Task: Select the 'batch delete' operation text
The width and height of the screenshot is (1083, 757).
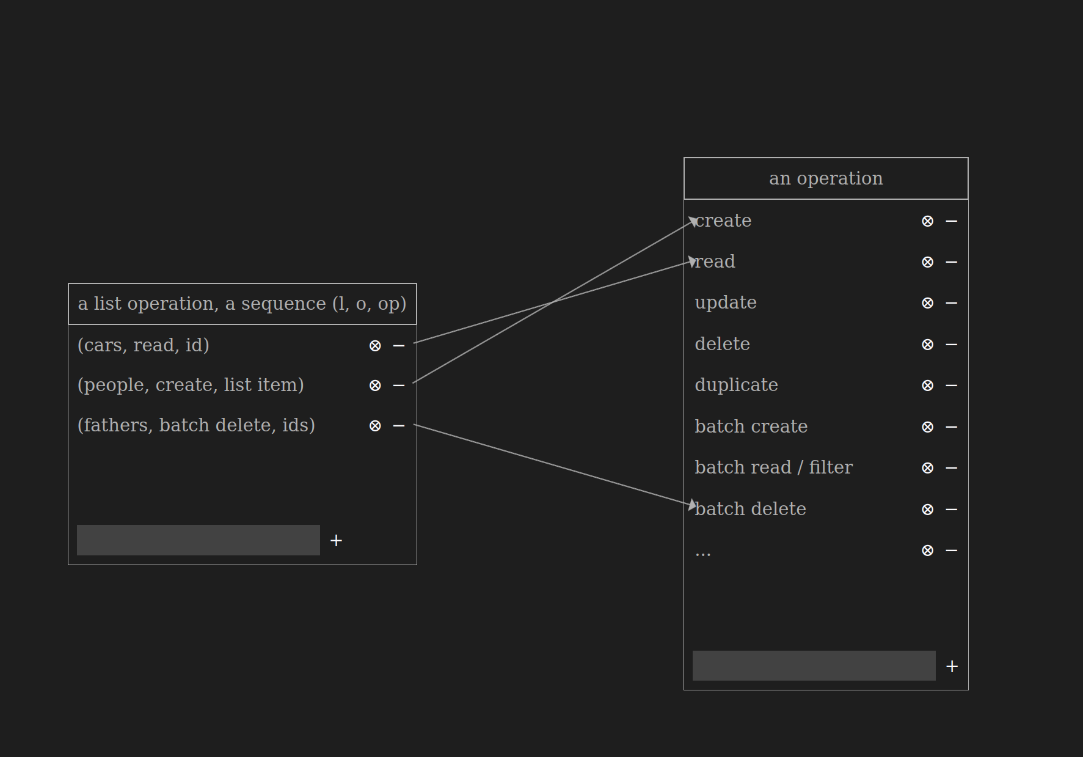Action: [x=751, y=509]
